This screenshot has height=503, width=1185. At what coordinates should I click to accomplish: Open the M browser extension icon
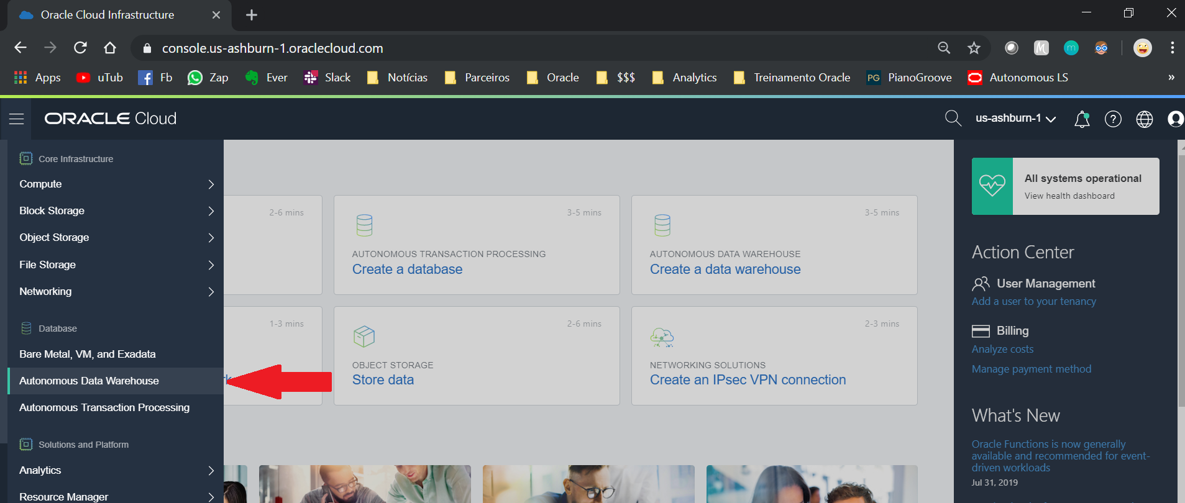(x=1041, y=48)
